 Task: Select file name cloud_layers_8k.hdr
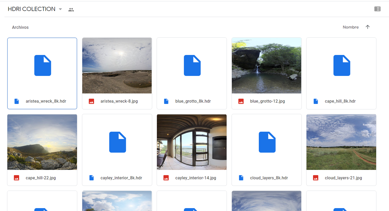point(269,178)
